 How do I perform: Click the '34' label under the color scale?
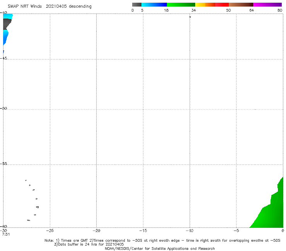click(194, 10)
